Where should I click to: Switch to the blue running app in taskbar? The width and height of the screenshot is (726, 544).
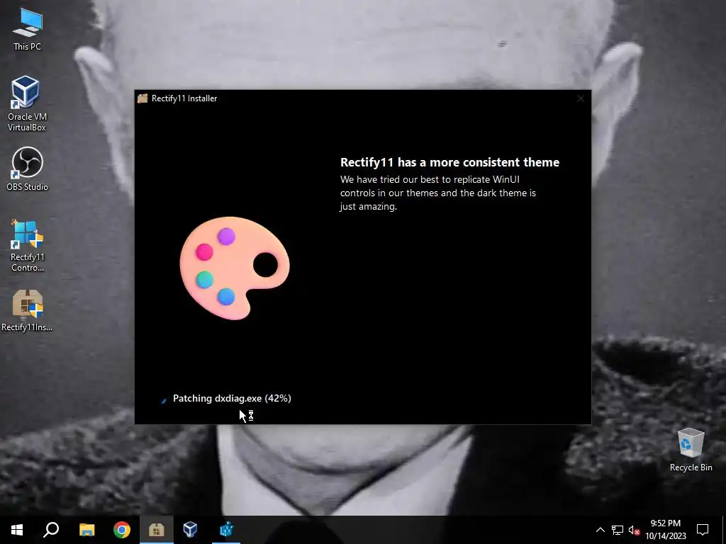tap(226, 530)
